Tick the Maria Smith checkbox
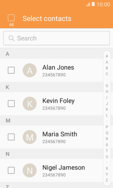This screenshot has height=188, width=113. point(11,137)
